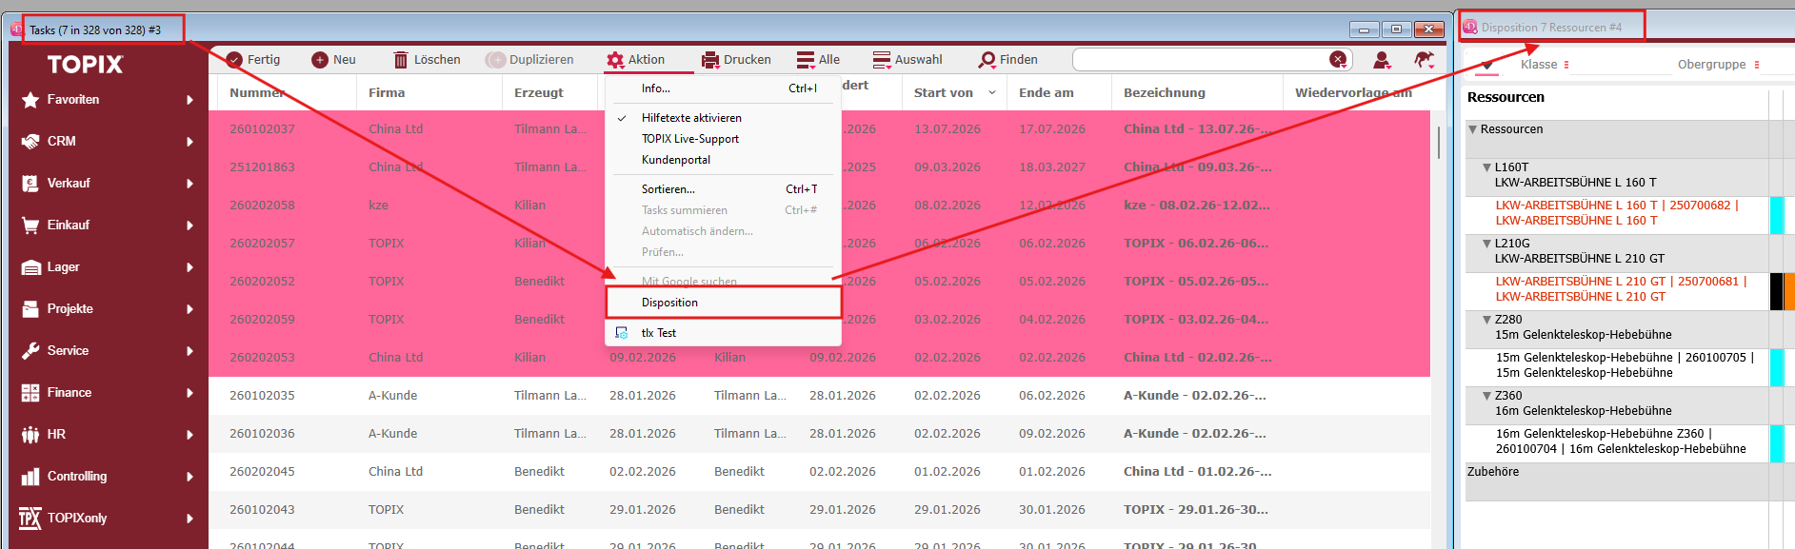The height and width of the screenshot is (549, 1795).
Task: Open Finden search dialog
Action: [1007, 60]
